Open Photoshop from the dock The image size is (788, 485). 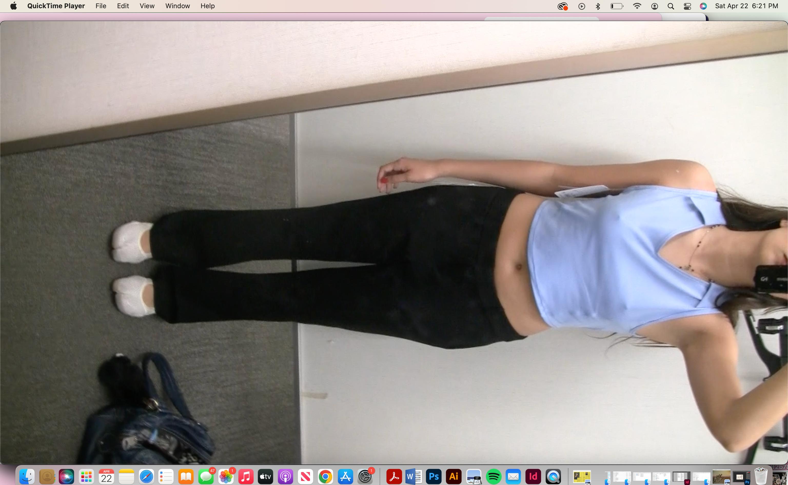click(x=434, y=477)
